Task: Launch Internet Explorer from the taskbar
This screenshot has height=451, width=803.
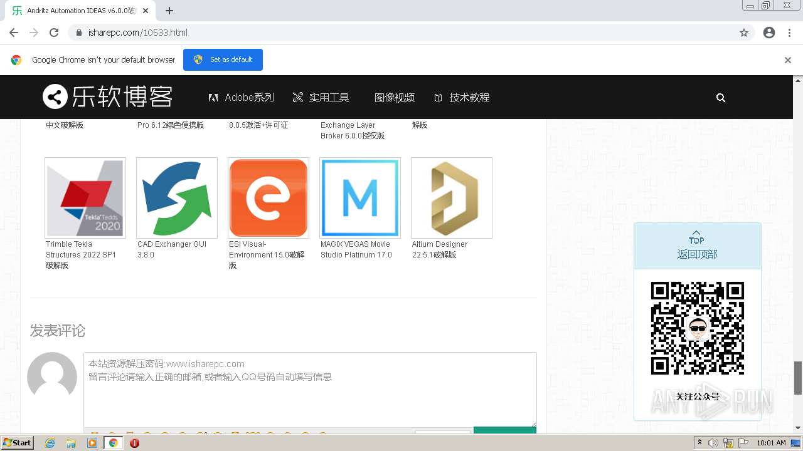Action: point(50,443)
